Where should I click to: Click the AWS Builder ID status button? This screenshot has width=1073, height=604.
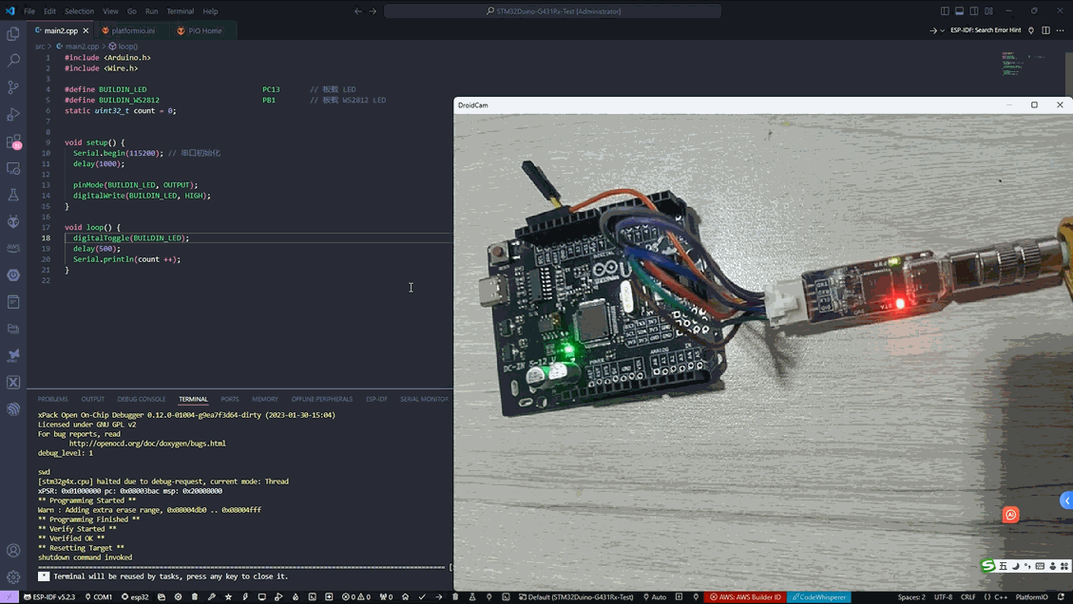tap(744, 597)
